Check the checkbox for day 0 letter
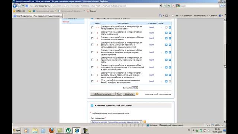Image resolution: width=238 pixels, height=134 pixels. pos(92,81)
